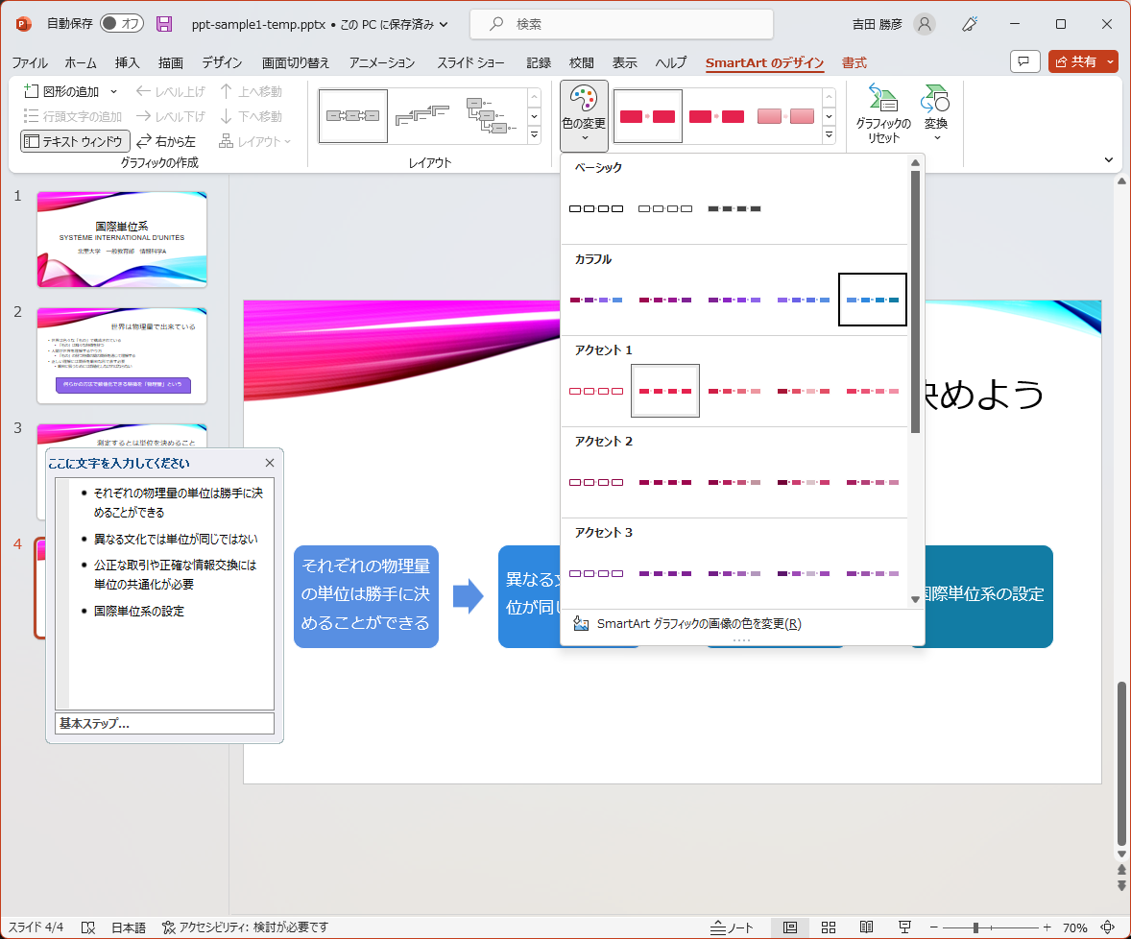Select slide 1 thumbnail 国際単位系
The width and height of the screenshot is (1131, 939).
pos(122,239)
